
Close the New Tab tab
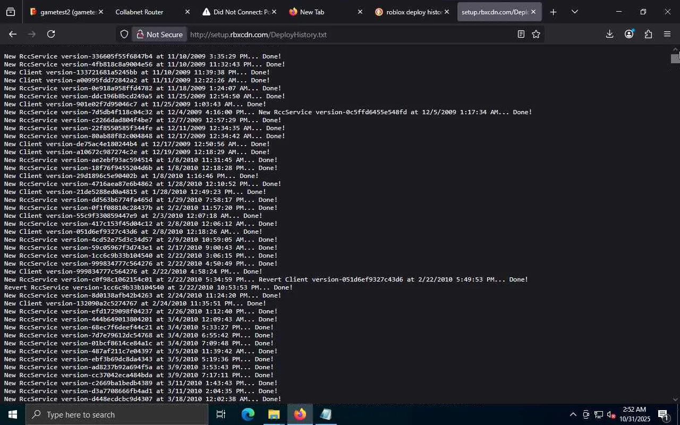(360, 12)
